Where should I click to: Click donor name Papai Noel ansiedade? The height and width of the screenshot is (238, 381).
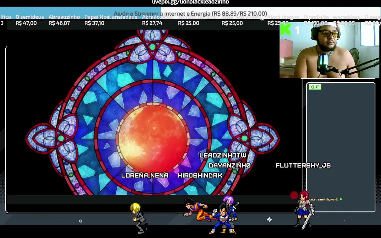[111, 17]
